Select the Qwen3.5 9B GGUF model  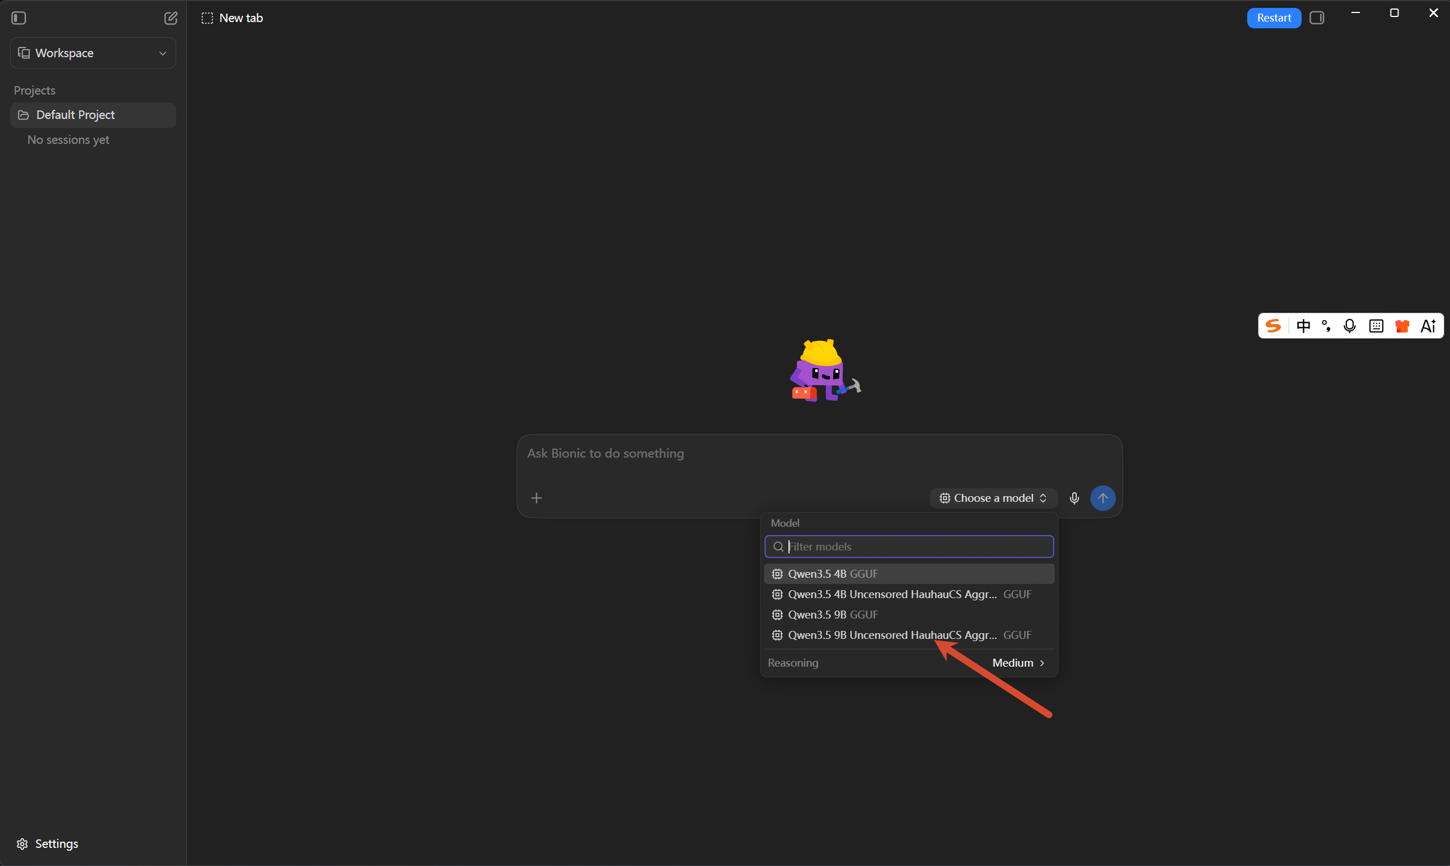(x=909, y=615)
